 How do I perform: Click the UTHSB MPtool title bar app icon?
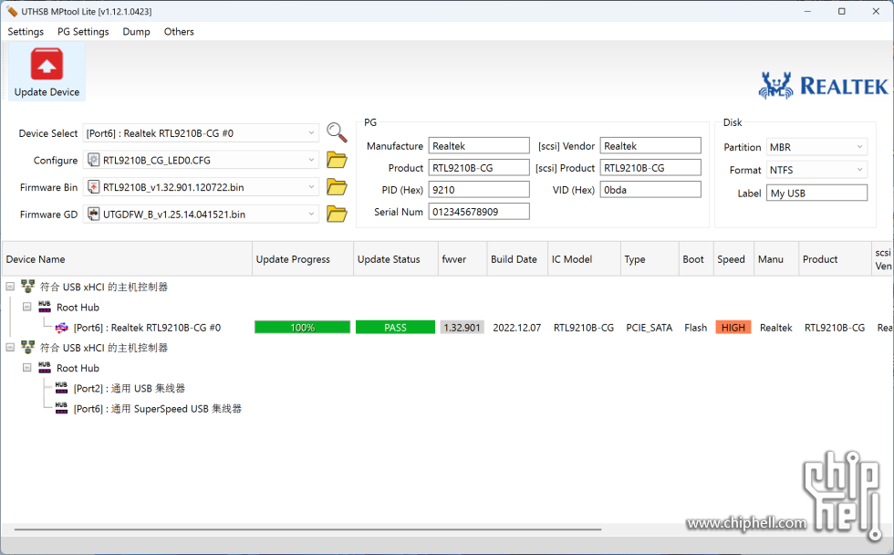click(12, 11)
